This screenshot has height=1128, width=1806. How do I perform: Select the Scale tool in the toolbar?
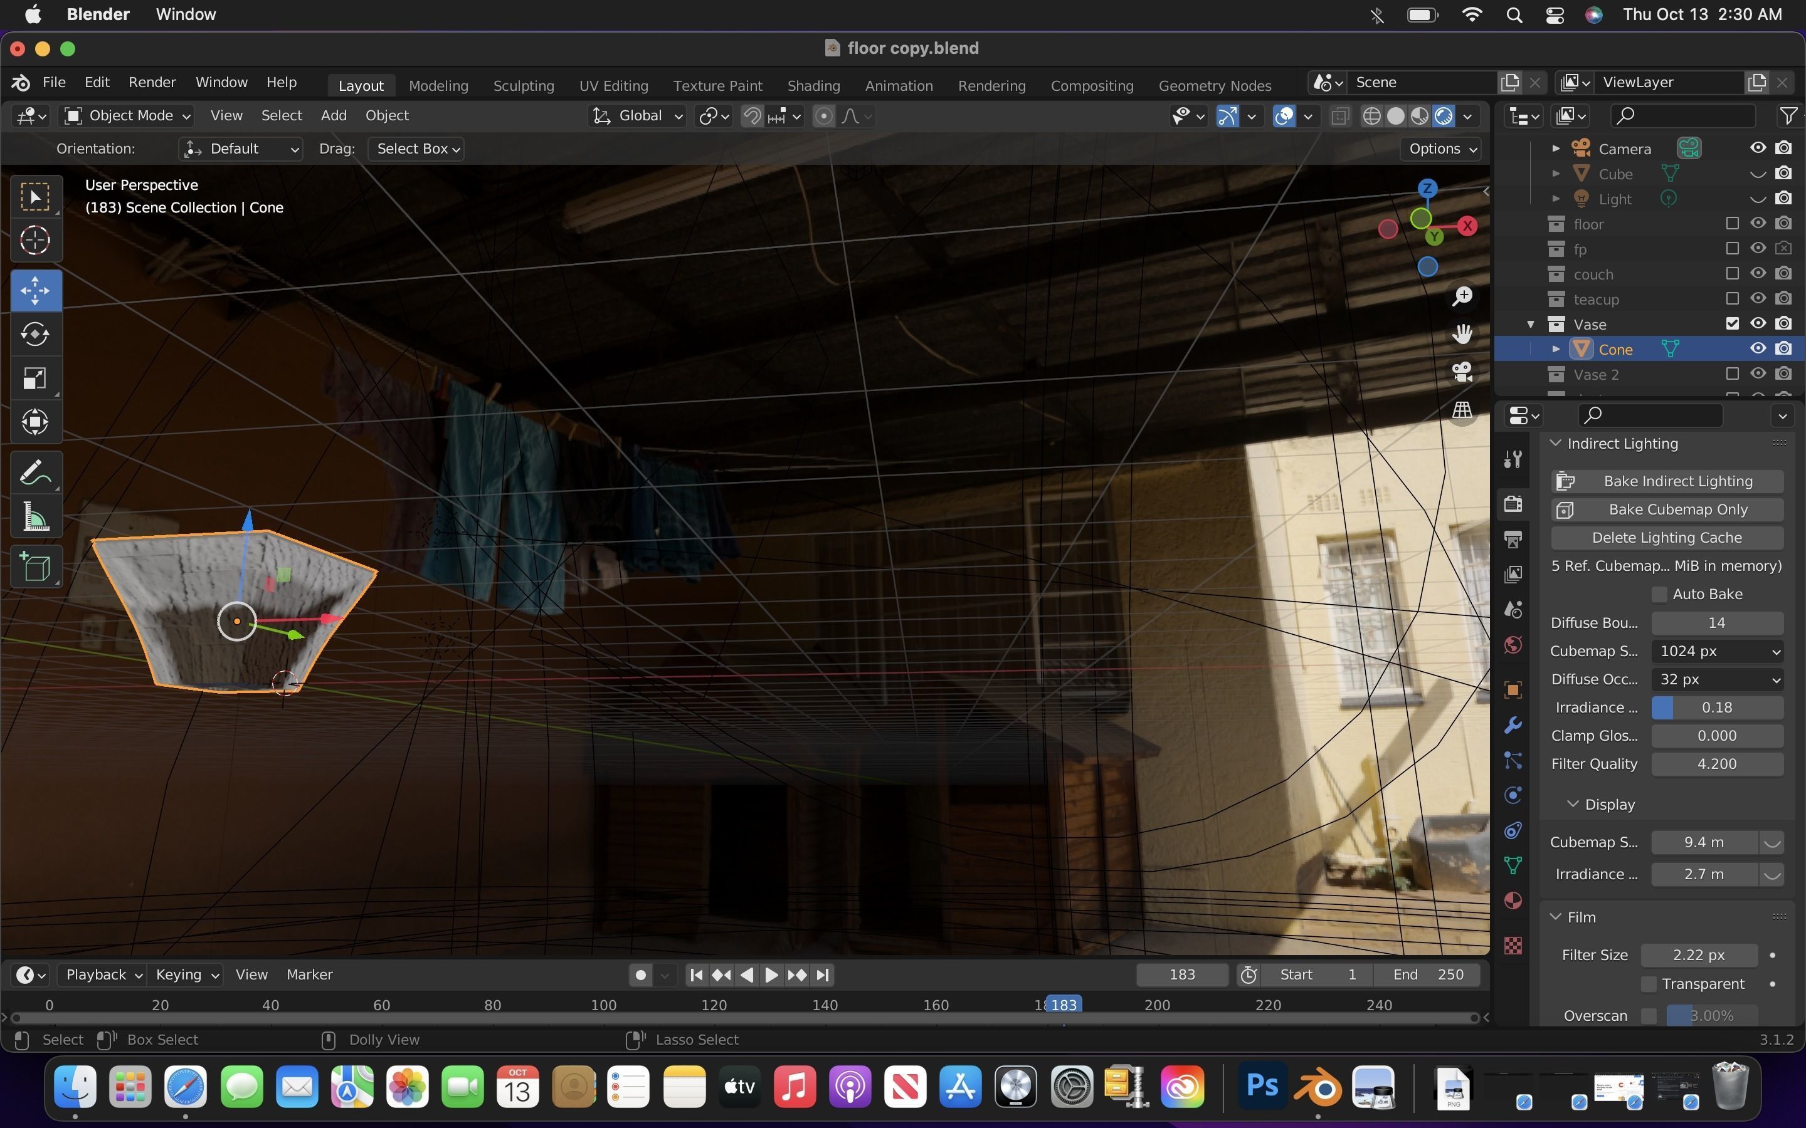point(35,379)
